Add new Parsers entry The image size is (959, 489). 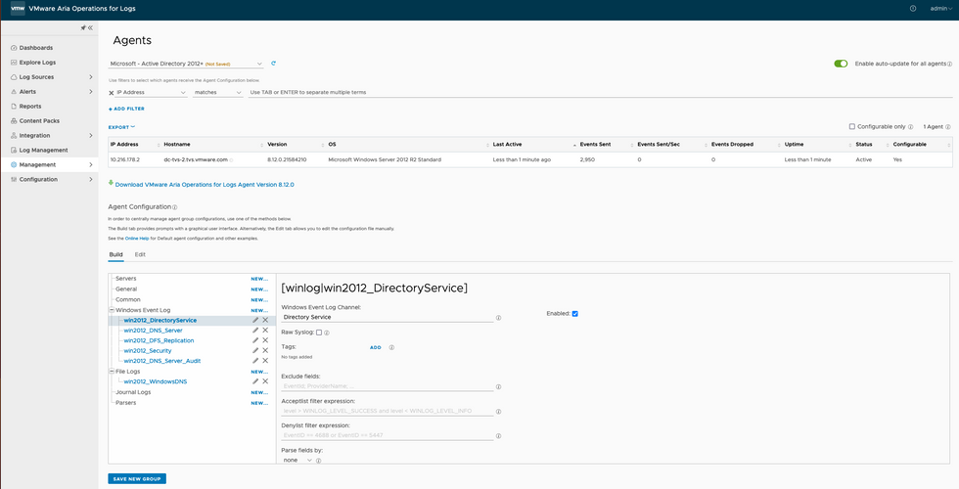[259, 403]
